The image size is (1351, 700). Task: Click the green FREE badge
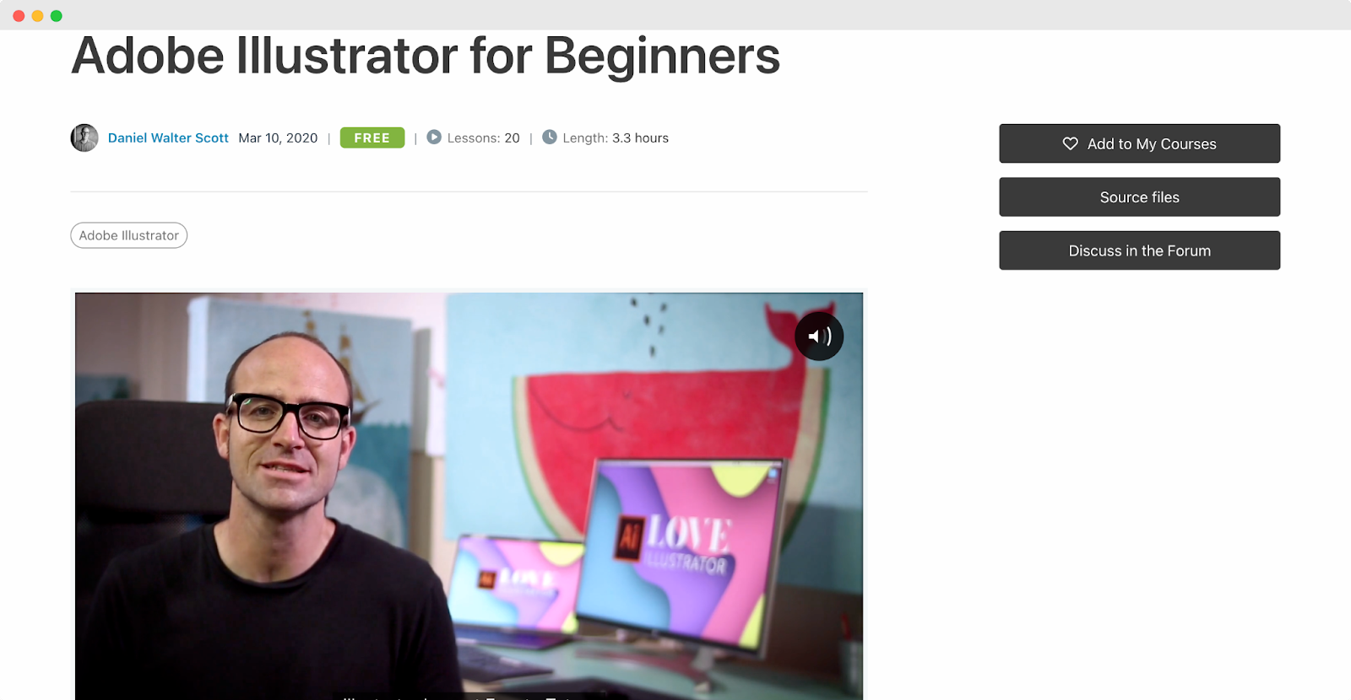[372, 137]
